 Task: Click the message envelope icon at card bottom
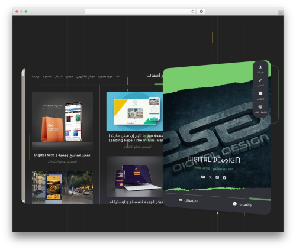click(x=181, y=200)
